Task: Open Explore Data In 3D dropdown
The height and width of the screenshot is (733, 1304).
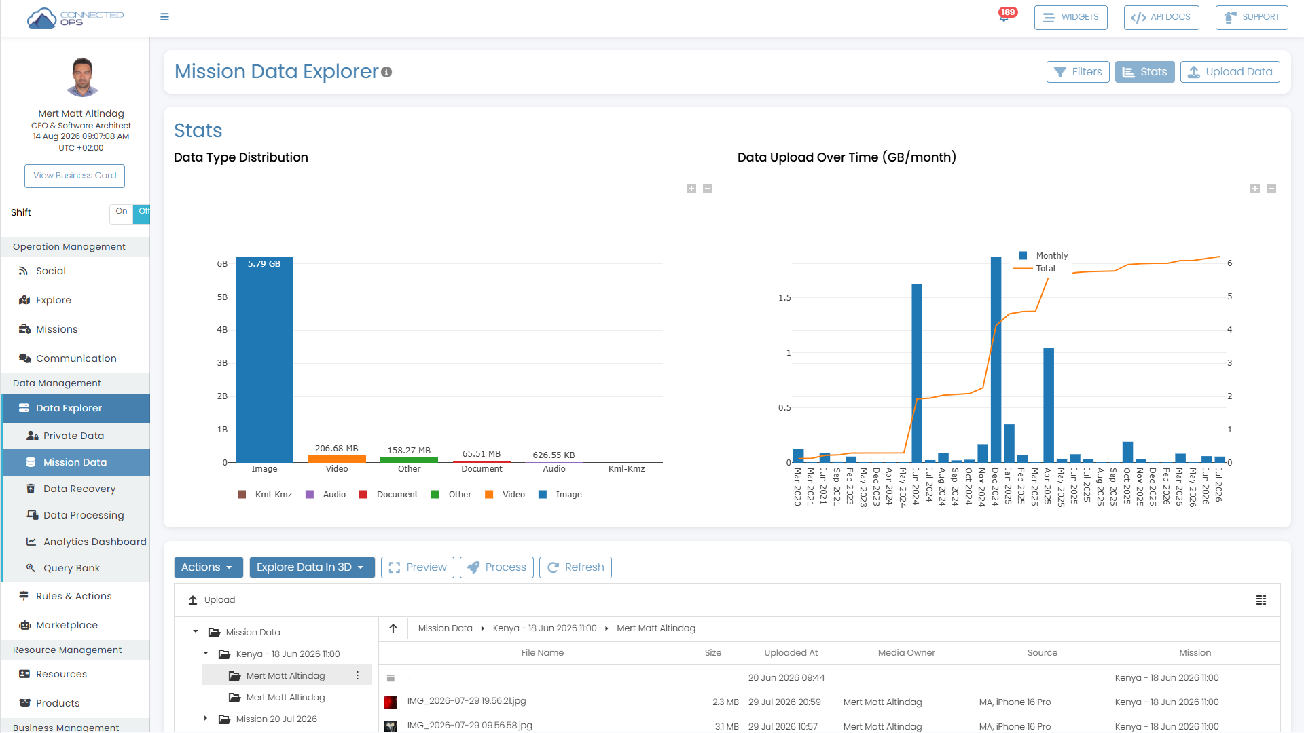Action: (312, 567)
